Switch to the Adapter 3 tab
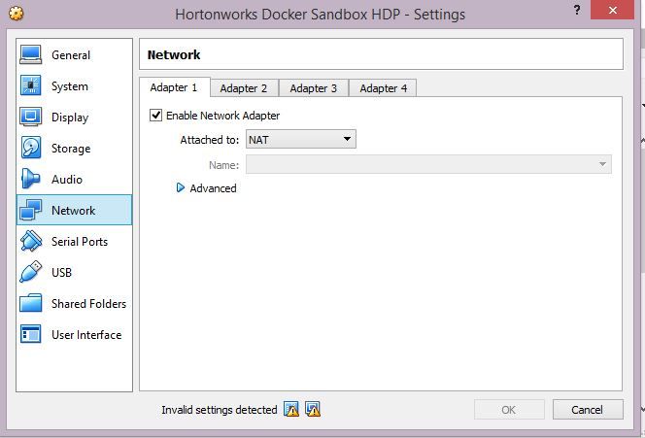This screenshot has width=645, height=438. [314, 88]
